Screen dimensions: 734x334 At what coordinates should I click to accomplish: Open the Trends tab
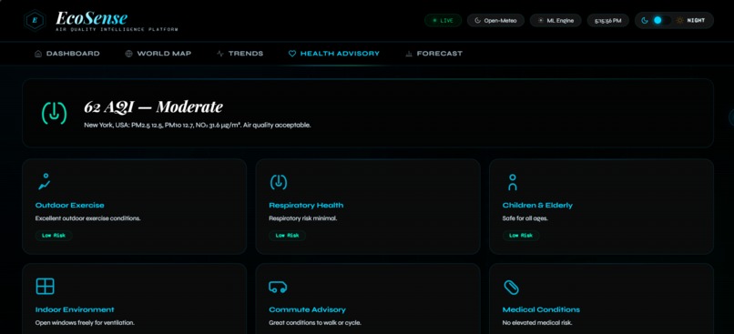pos(240,54)
